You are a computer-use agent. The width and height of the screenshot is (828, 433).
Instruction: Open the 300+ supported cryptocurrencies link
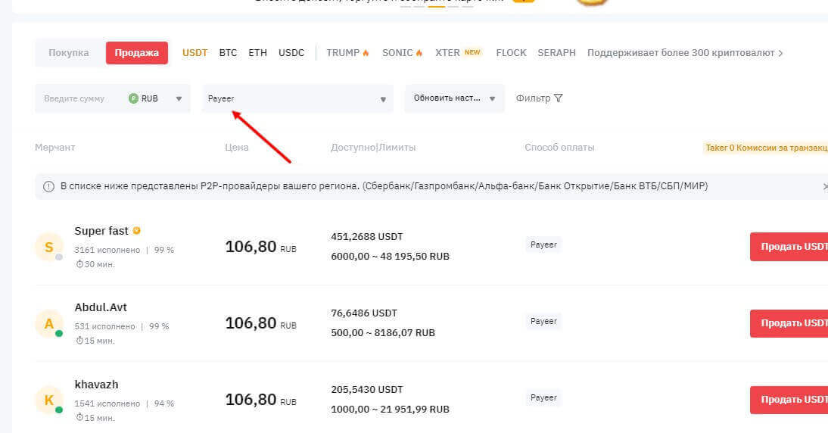tap(685, 53)
